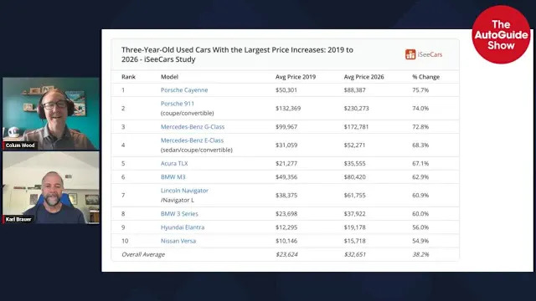Image resolution: width=536 pixels, height=301 pixels.
Task: Click the 72.8% change value
Action: [x=420, y=127]
